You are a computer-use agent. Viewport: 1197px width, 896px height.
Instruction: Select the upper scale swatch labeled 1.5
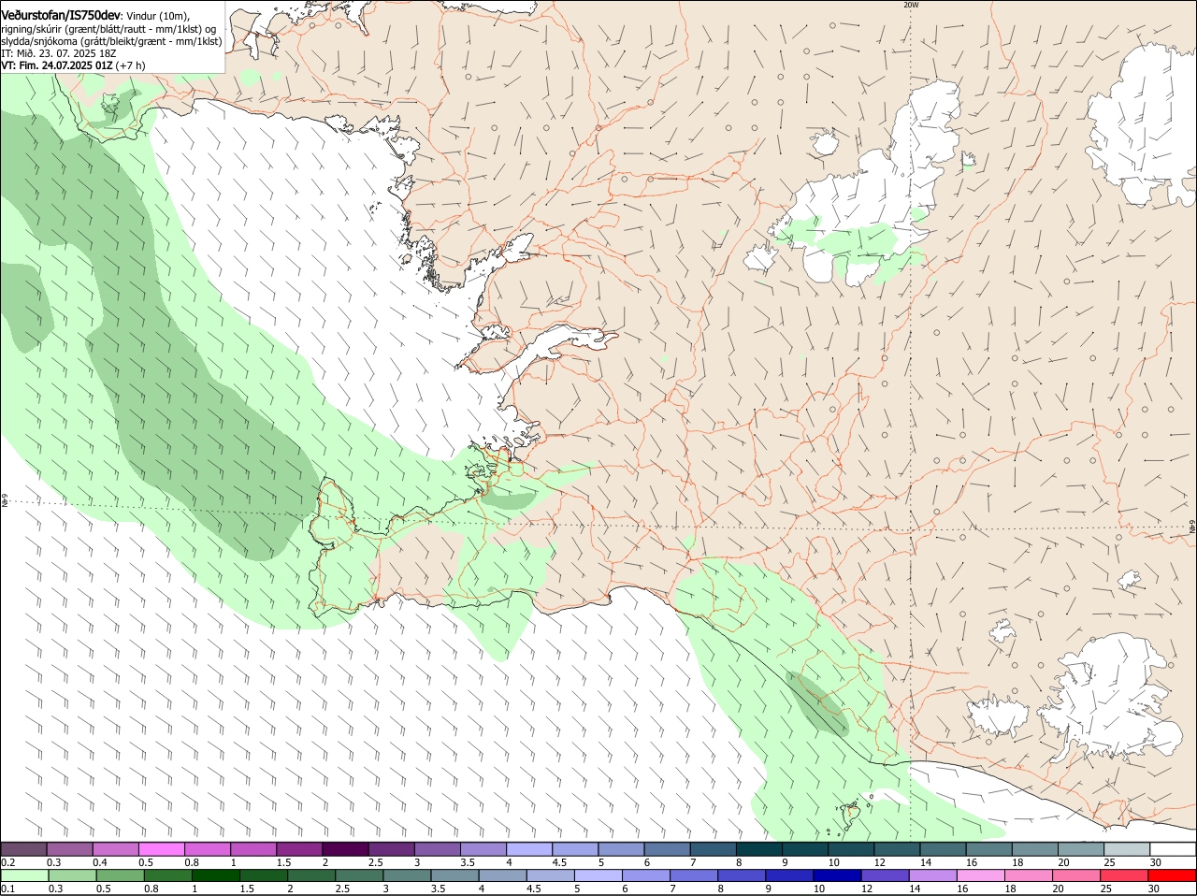299,849
